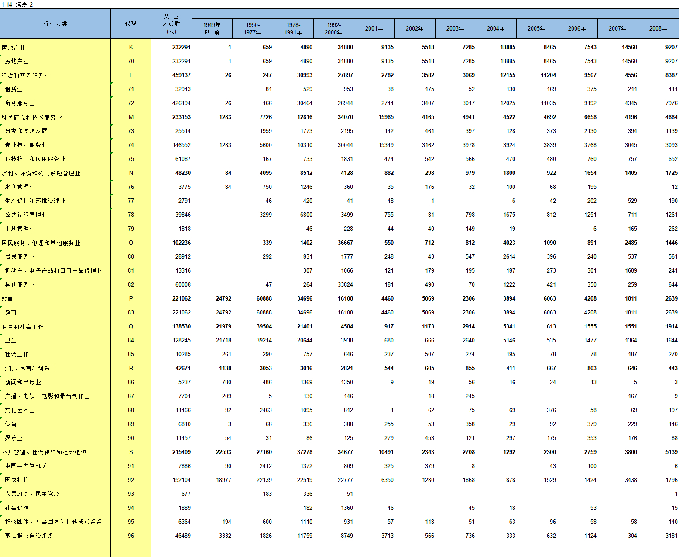This screenshot has height=557, width=679.
Task: Select the 2004年 column header
Action: click(x=496, y=29)
